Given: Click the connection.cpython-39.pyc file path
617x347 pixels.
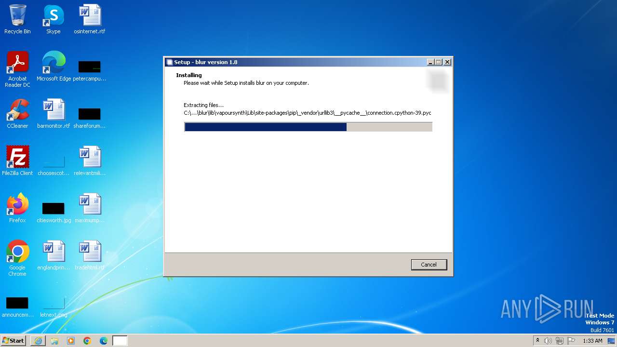Looking at the screenshot, I should coord(307,113).
